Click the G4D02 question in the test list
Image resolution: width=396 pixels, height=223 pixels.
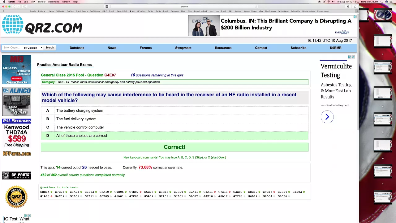coord(134,192)
